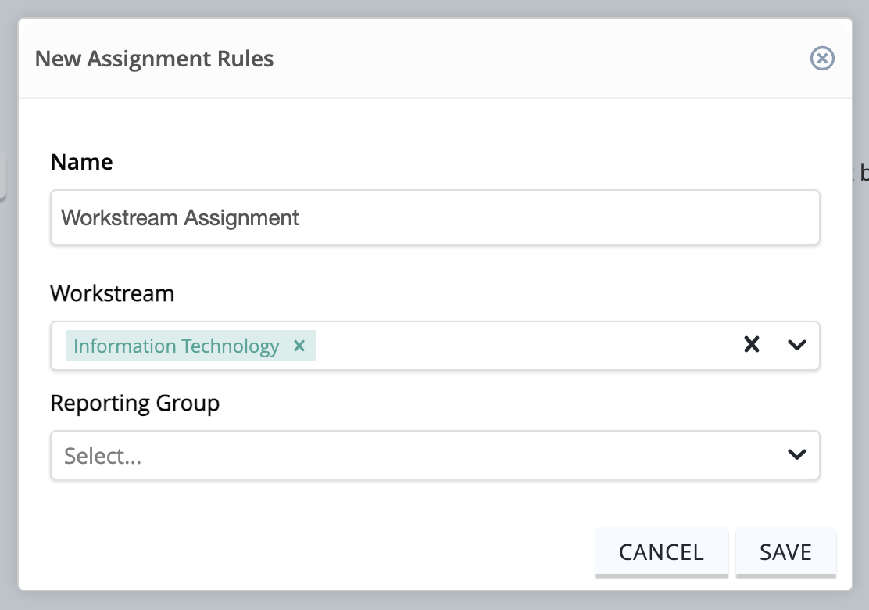Select the Information Technology chip label

click(177, 346)
